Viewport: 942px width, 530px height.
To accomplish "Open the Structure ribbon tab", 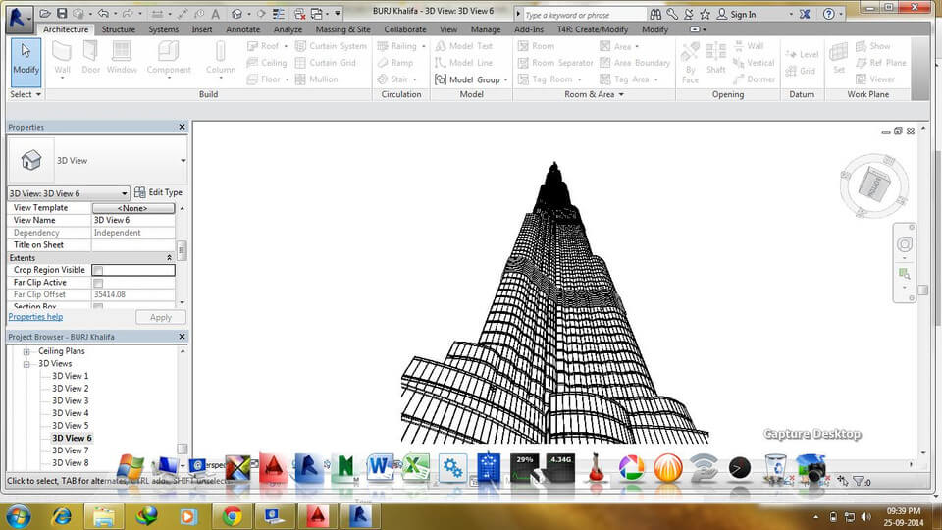I will [x=119, y=29].
